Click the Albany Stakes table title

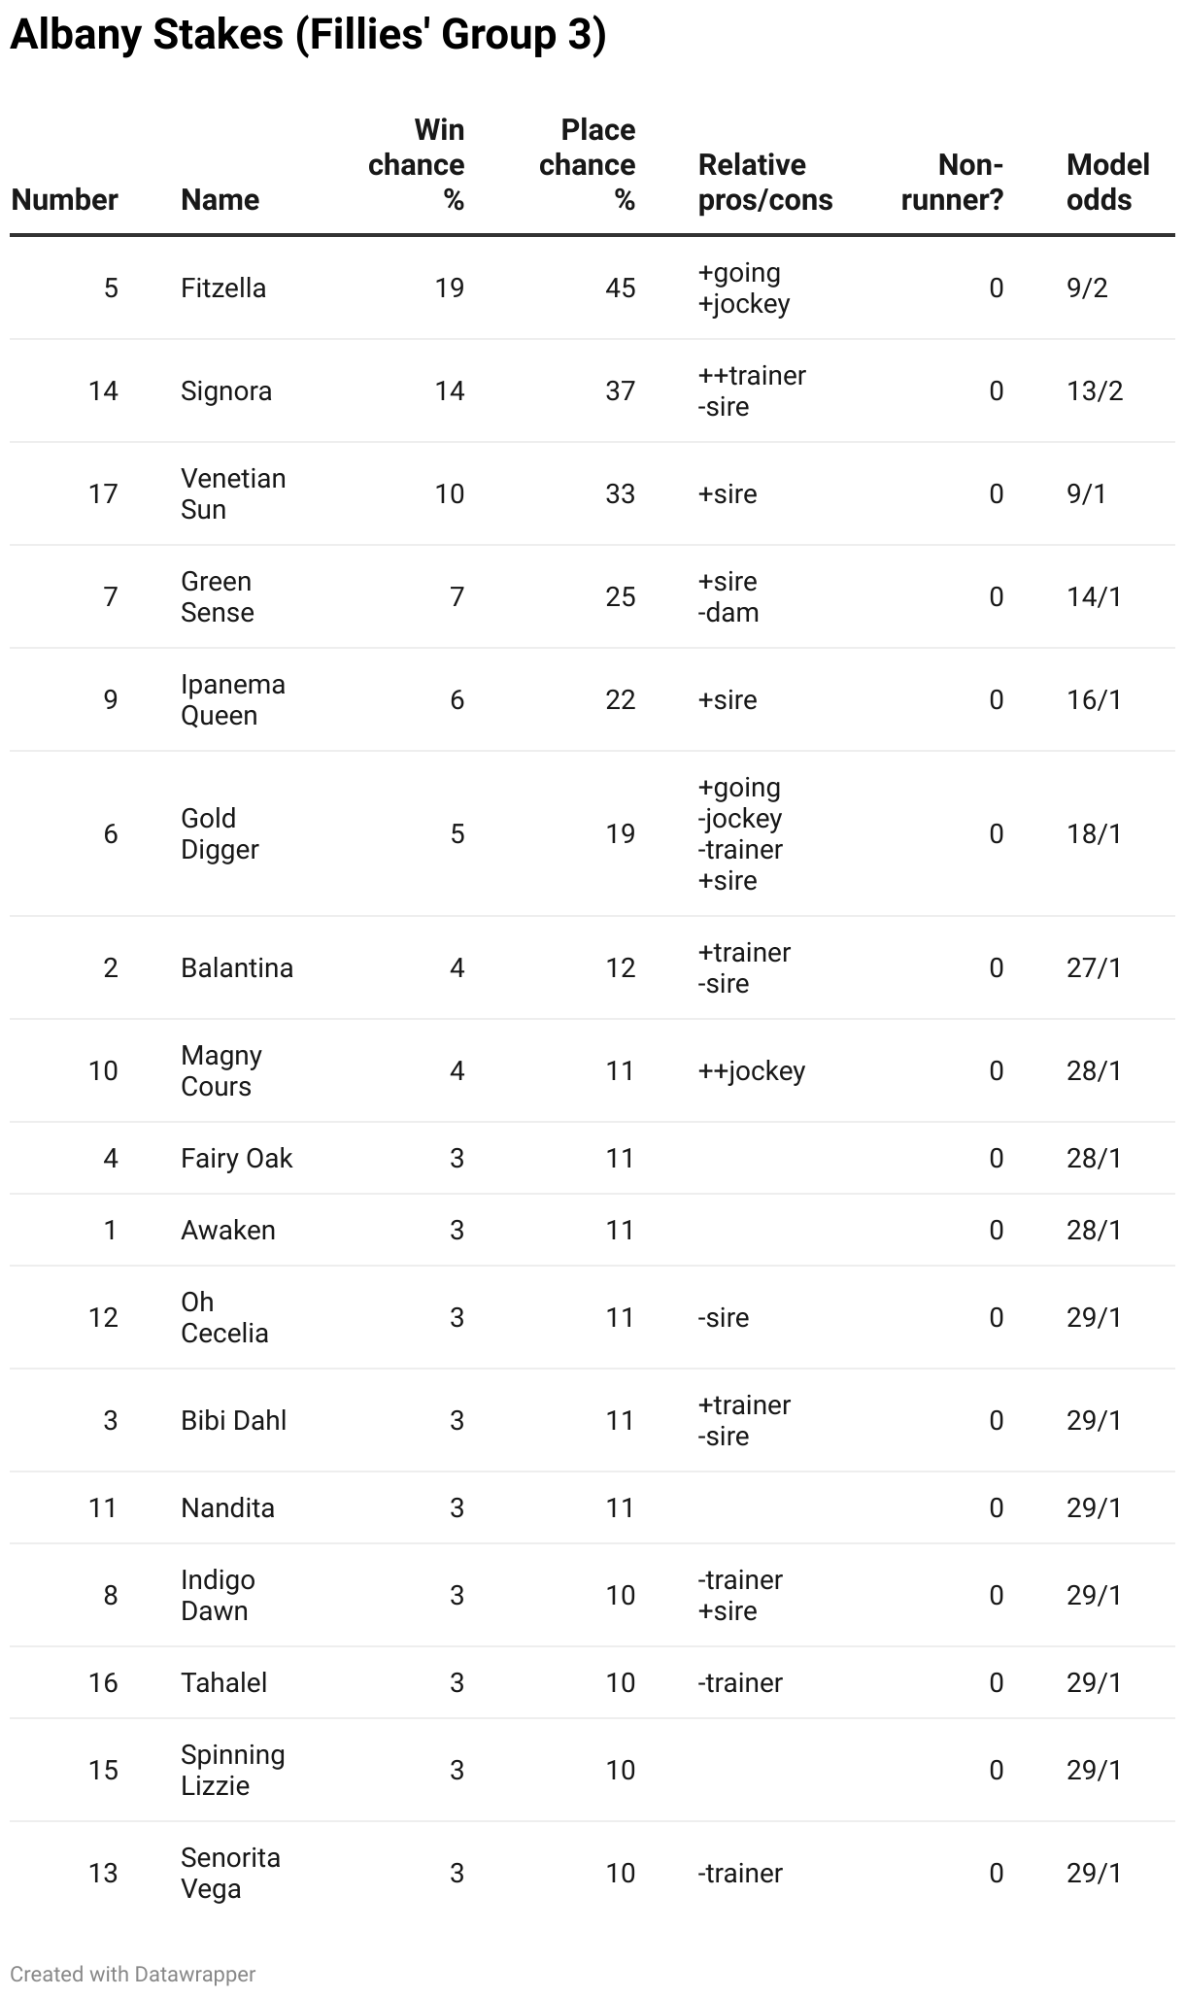(x=308, y=35)
